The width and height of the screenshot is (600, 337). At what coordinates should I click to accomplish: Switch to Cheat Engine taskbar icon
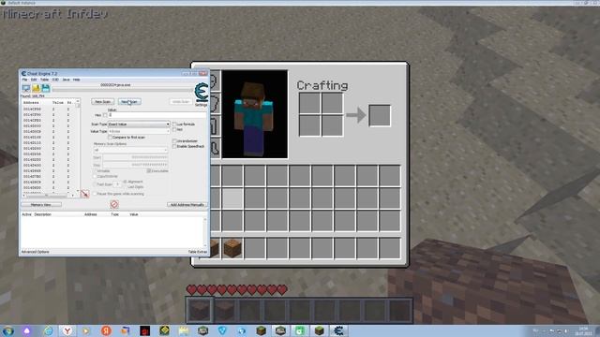pyautogui.click(x=338, y=330)
